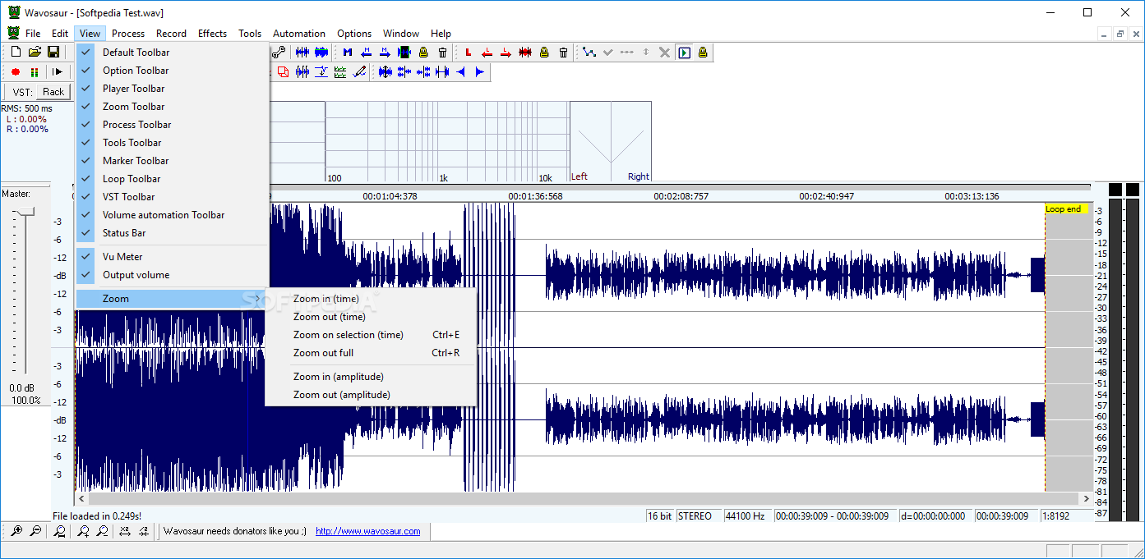The height and width of the screenshot is (559, 1145).
Task: Open the File menu
Action: [33, 34]
